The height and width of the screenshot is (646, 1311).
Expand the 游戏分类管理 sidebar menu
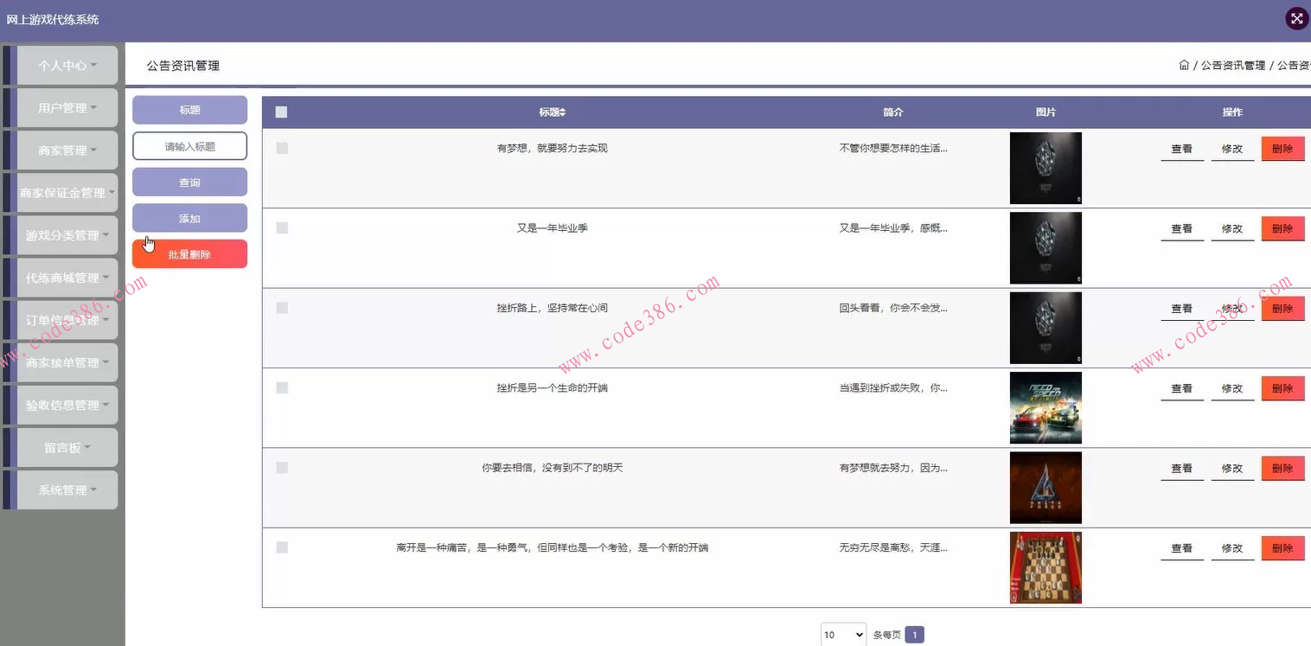pos(67,235)
